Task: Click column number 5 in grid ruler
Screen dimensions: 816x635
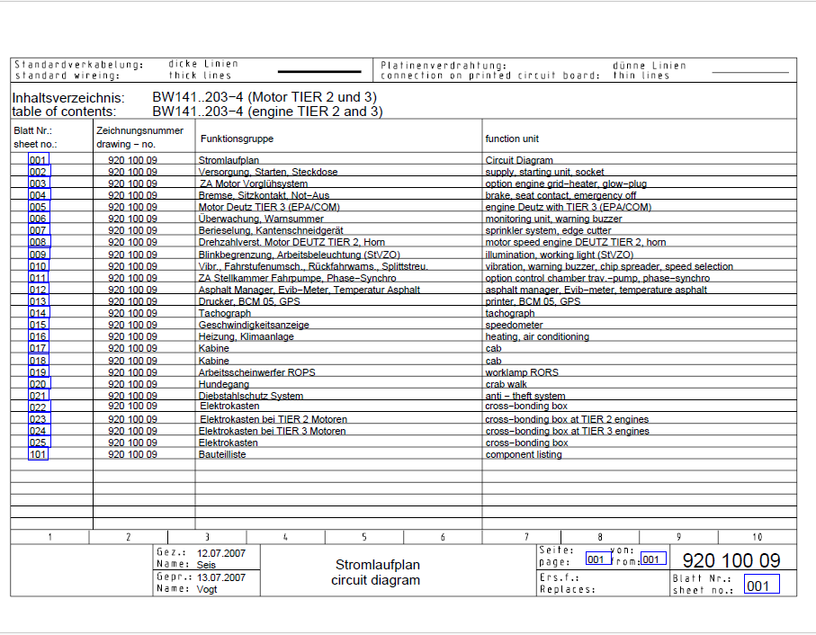Action: click(x=363, y=537)
